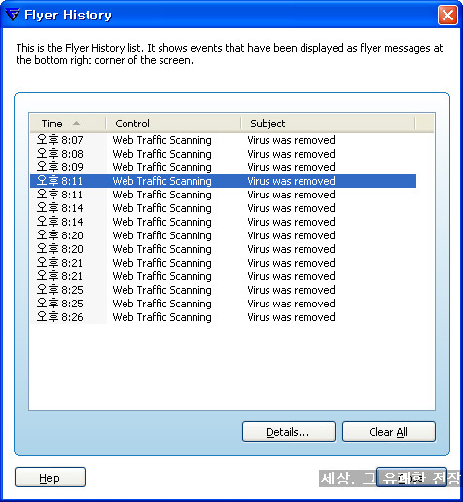
Task: Select the 오후 8:26 time entry
Action: [60, 317]
